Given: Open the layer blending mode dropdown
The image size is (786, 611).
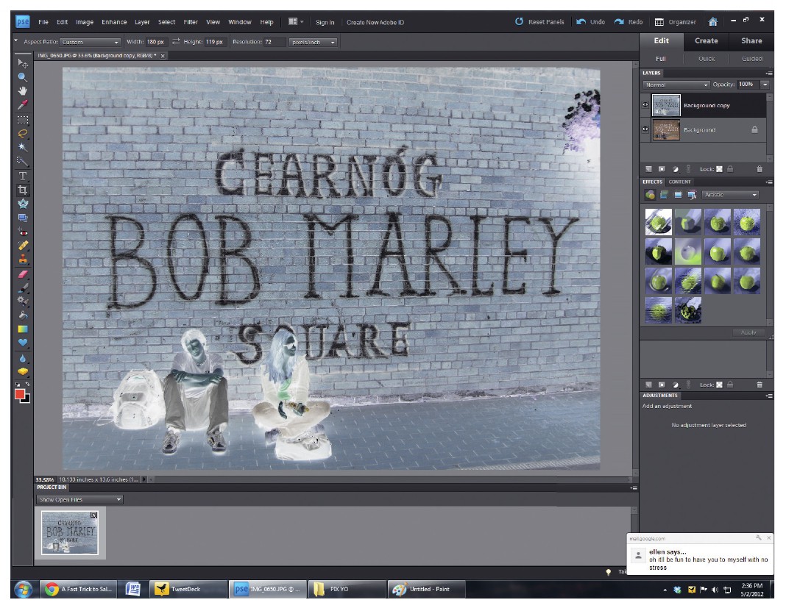Looking at the screenshot, I should point(676,85).
